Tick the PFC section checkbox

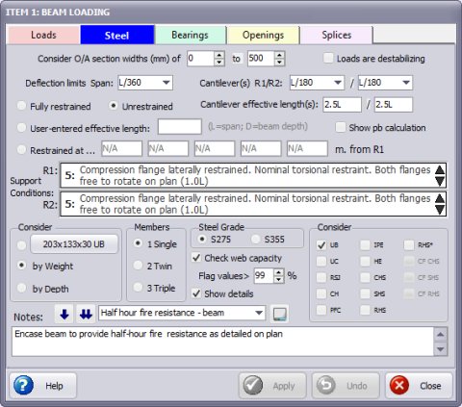pos(321,310)
